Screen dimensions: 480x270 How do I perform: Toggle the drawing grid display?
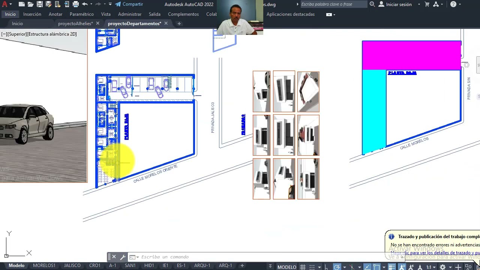coord(303,267)
